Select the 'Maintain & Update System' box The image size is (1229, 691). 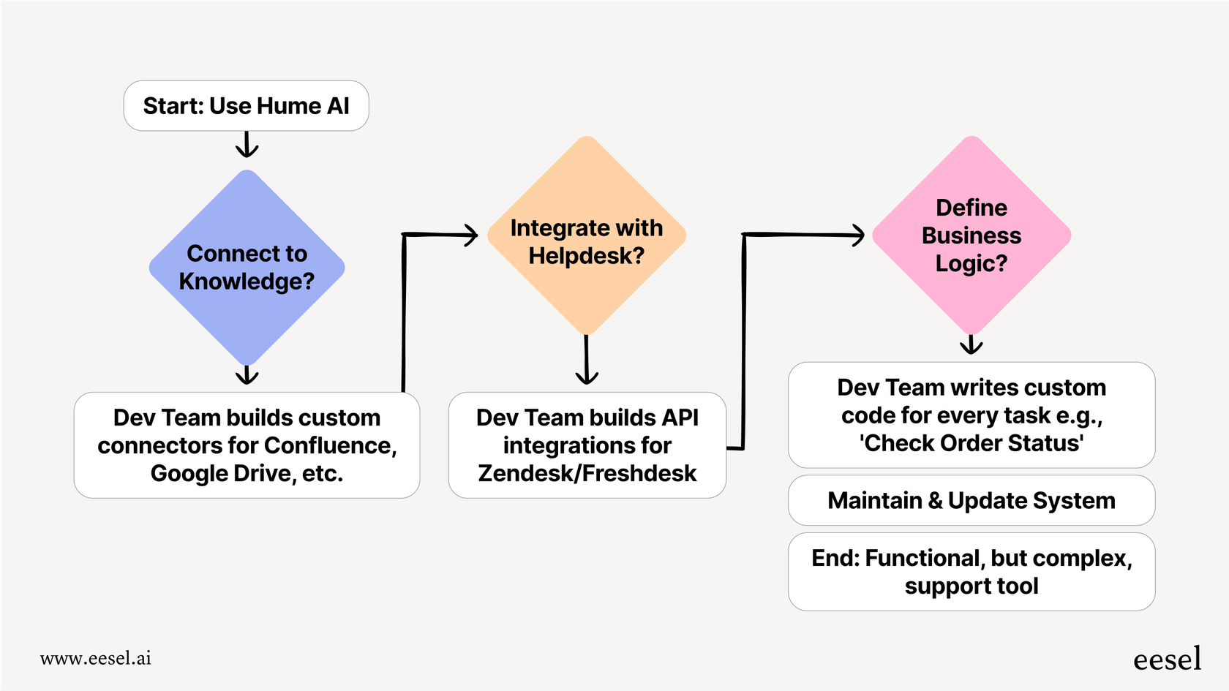(x=971, y=500)
